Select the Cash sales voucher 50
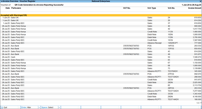 coord(81,57)
